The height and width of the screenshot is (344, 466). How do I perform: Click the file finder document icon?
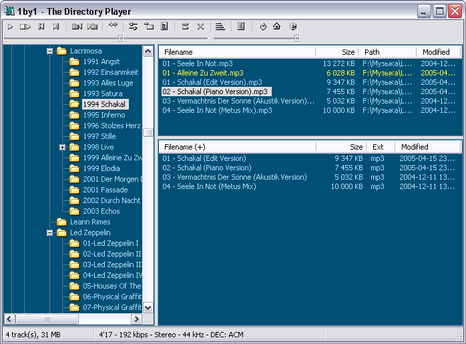164,27
